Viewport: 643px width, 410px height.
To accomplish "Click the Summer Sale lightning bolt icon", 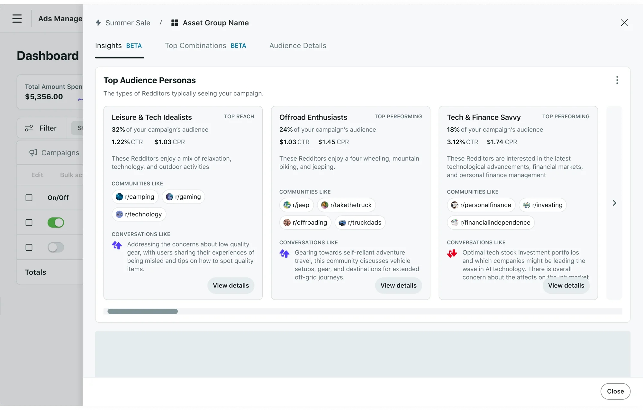I will (x=98, y=23).
